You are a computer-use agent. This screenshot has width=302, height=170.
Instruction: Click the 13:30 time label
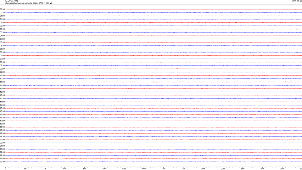(2, 99)
